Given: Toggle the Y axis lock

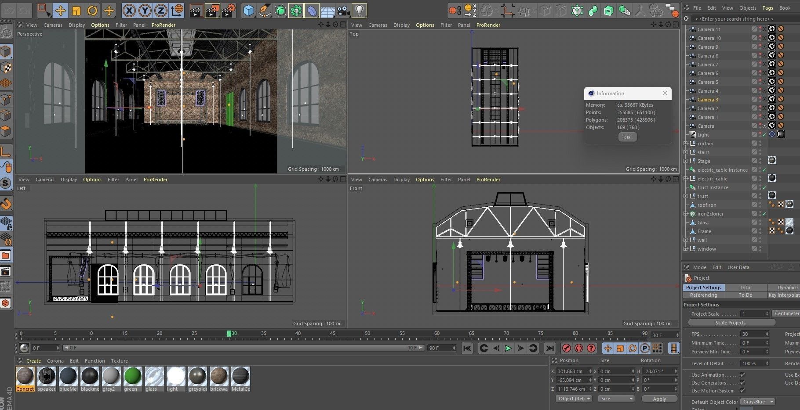Looking at the screenshot, I should pos(145,10).
